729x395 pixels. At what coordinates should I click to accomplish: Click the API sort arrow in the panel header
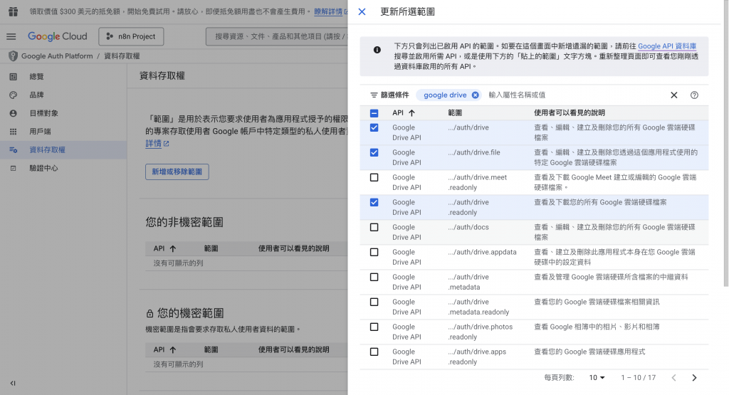click(x=411, y=113)
